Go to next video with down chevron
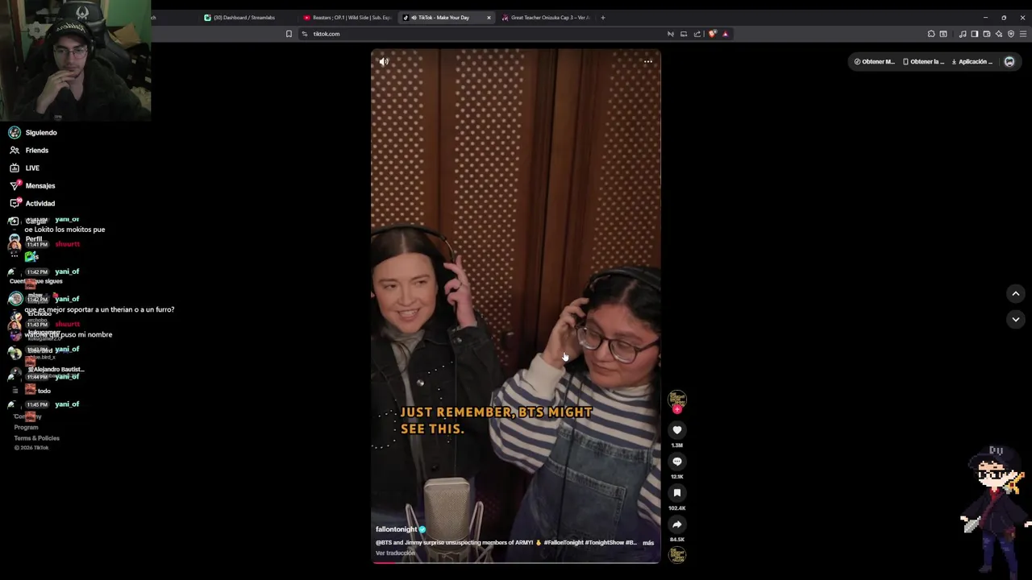This screenshot has width=1032, height=580. point(1016,319)
